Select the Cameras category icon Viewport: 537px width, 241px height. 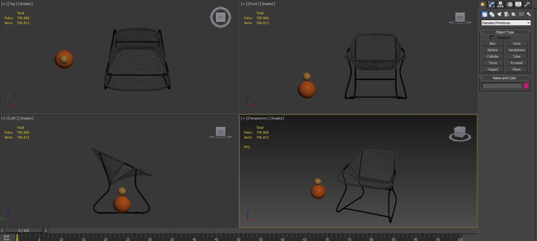point(507,14)
